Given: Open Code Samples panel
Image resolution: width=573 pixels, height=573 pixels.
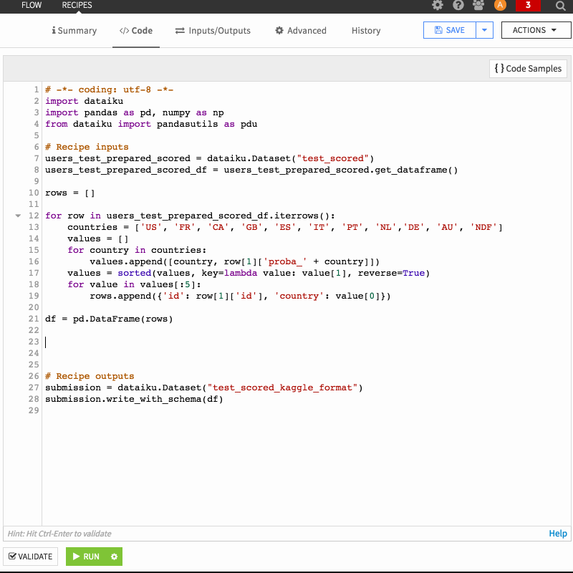Looking at the screenshot, I should [528, 68].
